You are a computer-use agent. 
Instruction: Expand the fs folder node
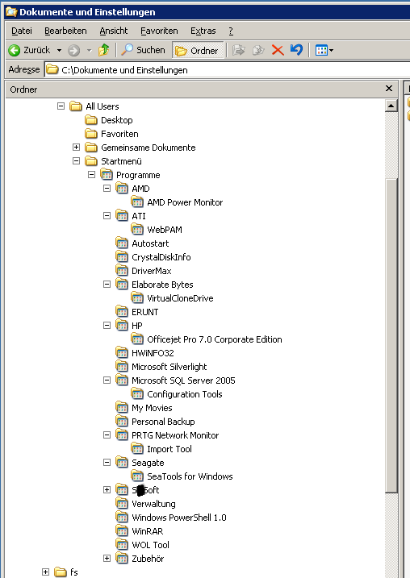tap(45, 572)
